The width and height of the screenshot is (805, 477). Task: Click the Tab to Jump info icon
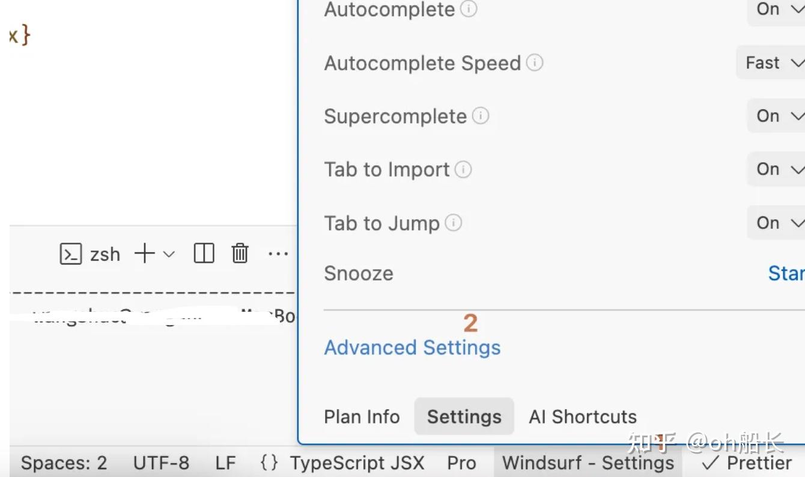[x=454, y=223]
